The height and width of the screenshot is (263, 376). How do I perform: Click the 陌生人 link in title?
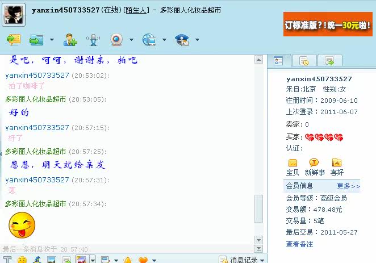click(x=136, y=10)
